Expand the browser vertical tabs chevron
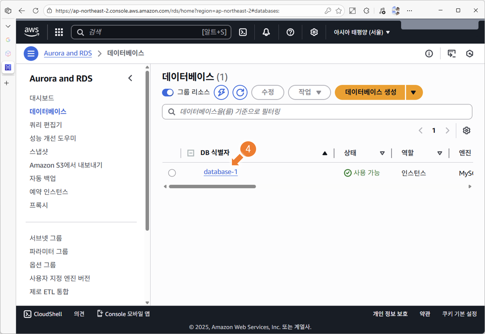This screenshot has width=485, height=334. [x=8, y=26]
